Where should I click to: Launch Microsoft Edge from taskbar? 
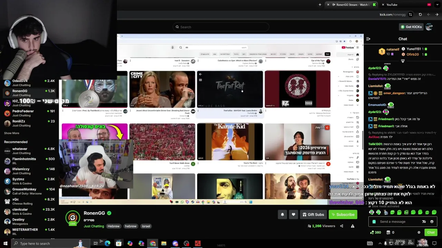point(107,244)
